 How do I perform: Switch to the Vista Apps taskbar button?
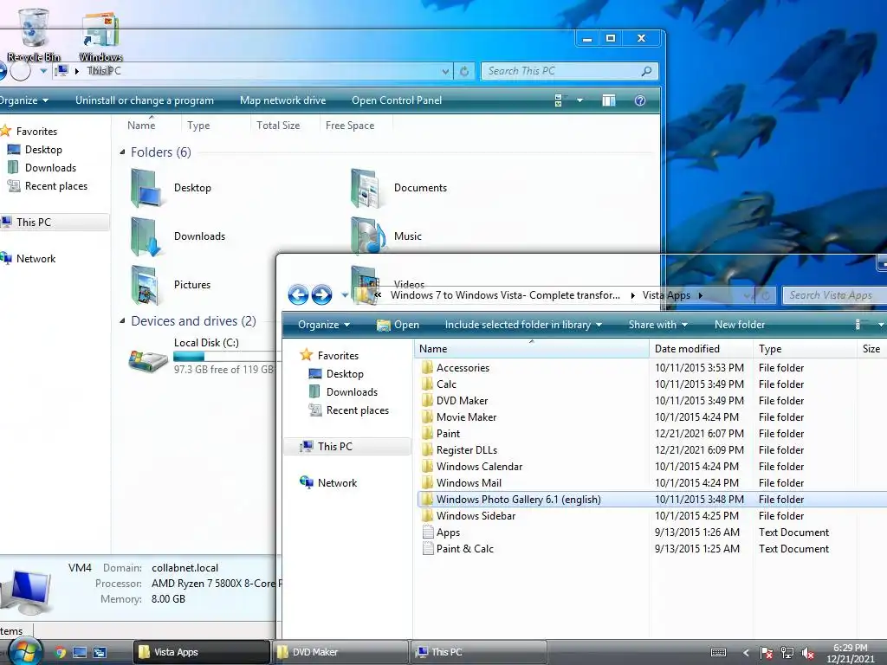pos(201,652)
